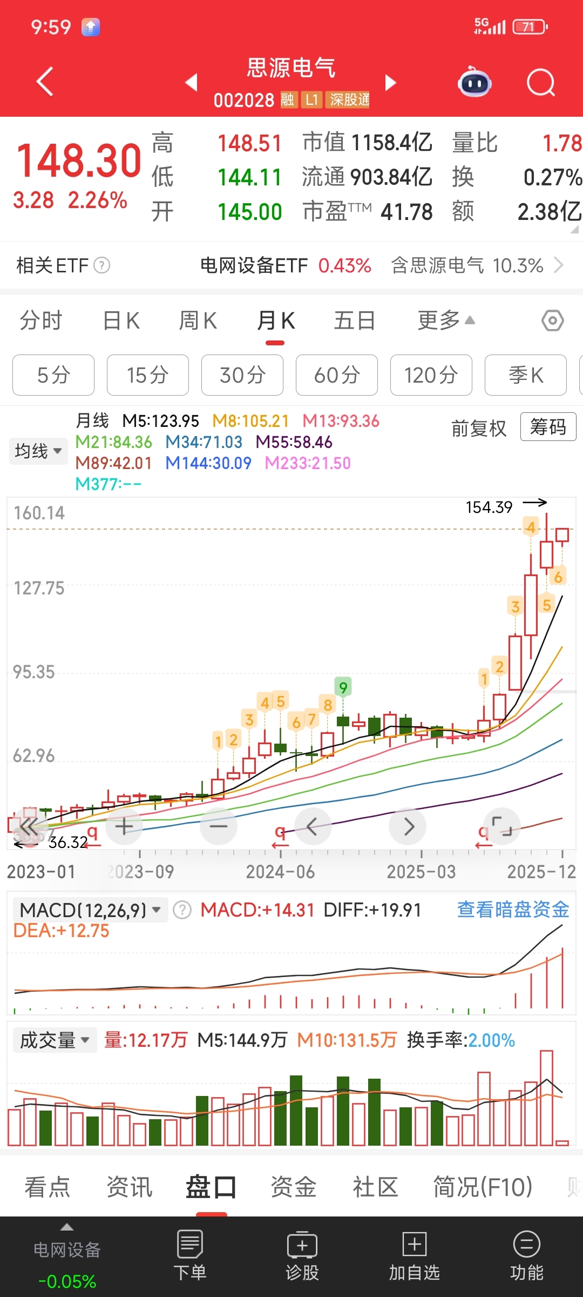The image size is (583, 1297).
Task: Tap the 融 margin badge
Action: pos(288,100)
